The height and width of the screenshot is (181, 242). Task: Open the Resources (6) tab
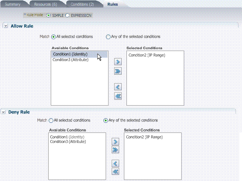tap(46, 4)
